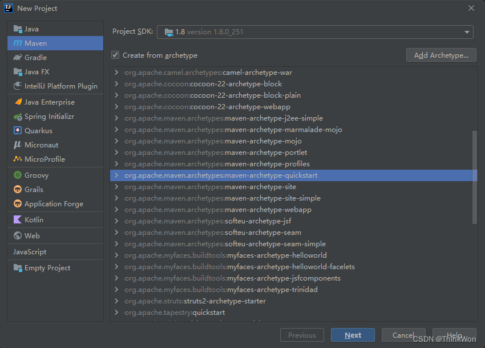Screen dimensions: 485x348
Task: Click the MicroProfile icon
Action: tap(18, 159)
